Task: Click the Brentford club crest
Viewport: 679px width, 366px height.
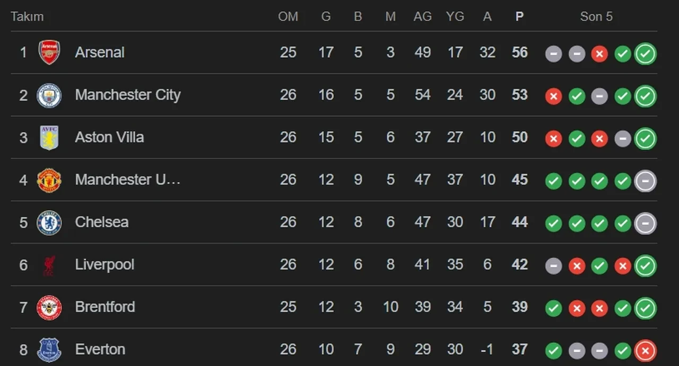Action: [x=49, y=307]
